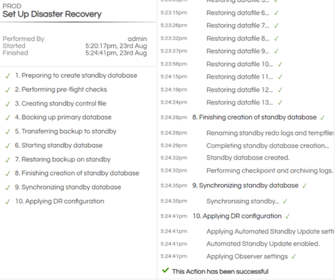Viewport: 335px width, 280px height.
Task: Click checkmark after Restoring datafile 12
Action: click(280, 90)
